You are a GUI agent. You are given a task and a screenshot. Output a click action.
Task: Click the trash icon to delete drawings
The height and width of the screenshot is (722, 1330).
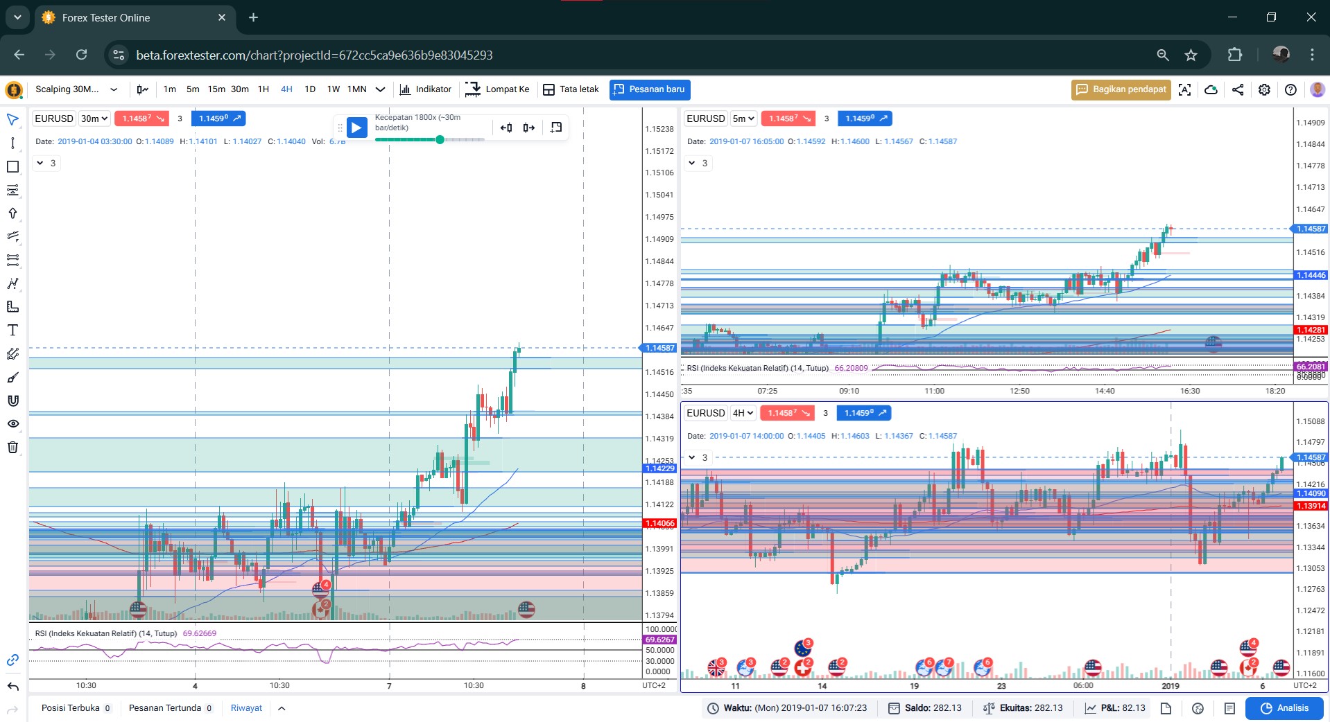coord(12,447)
